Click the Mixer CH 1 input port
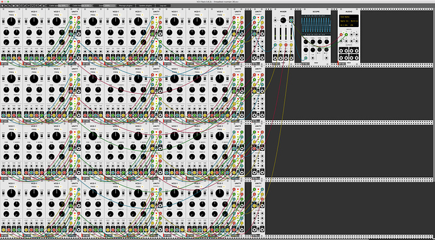The width and height of the screenshot is (435, 240). pos(275,45)
